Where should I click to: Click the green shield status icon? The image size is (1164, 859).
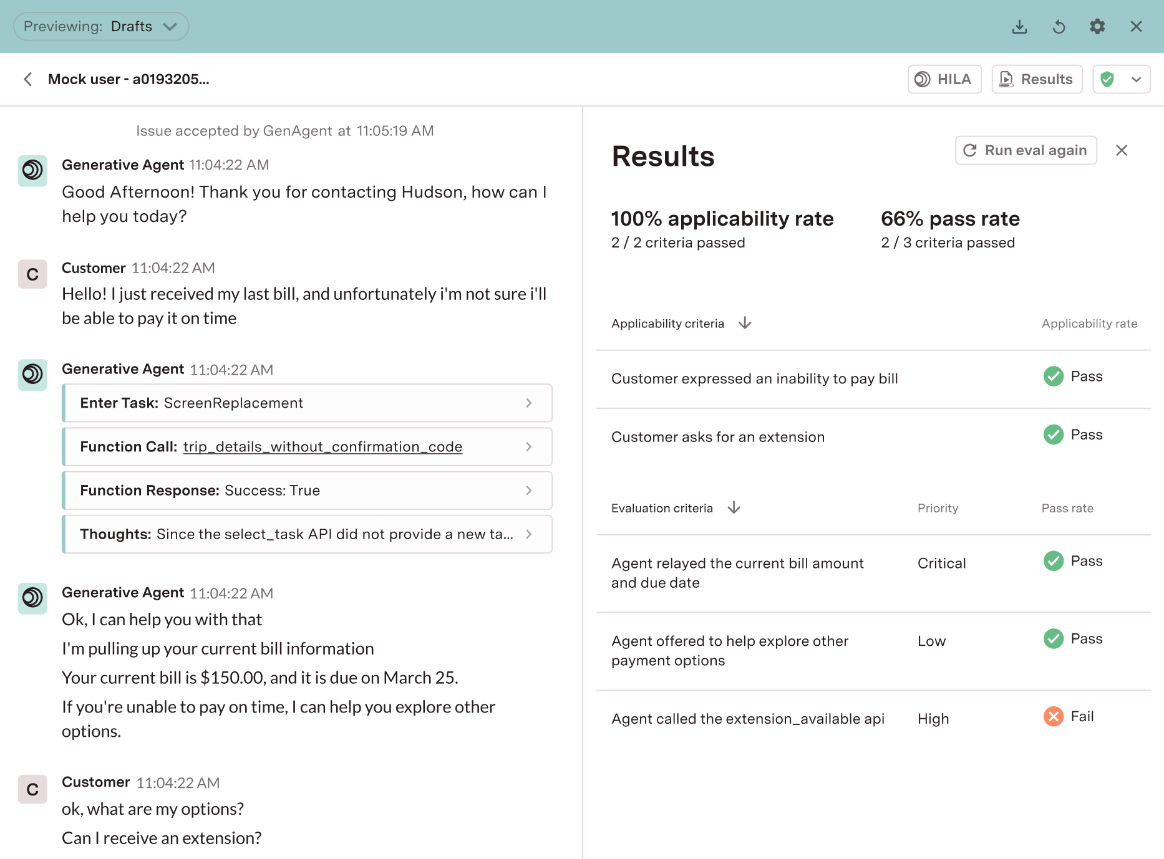point(1108,79)
